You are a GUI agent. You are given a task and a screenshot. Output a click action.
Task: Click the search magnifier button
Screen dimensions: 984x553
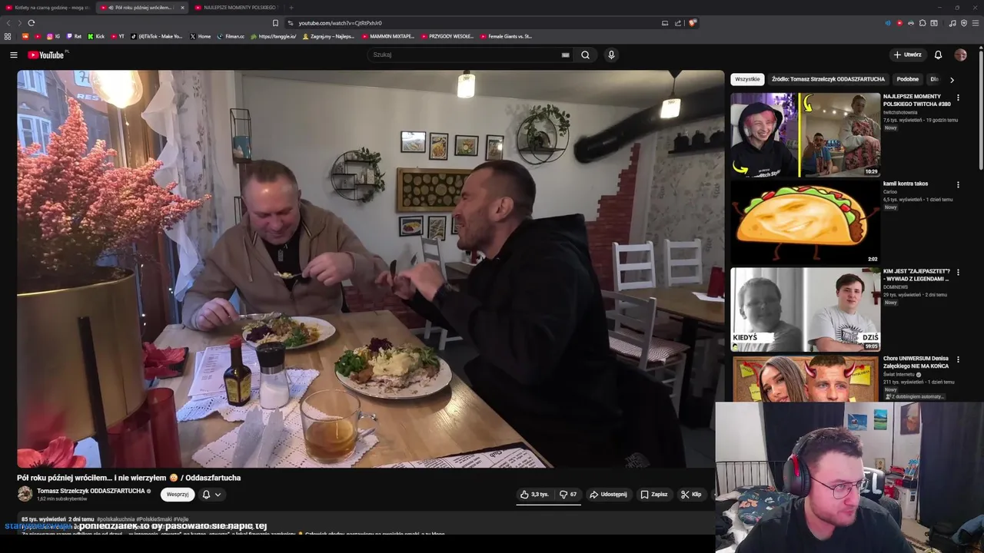[x=585, y=55]
